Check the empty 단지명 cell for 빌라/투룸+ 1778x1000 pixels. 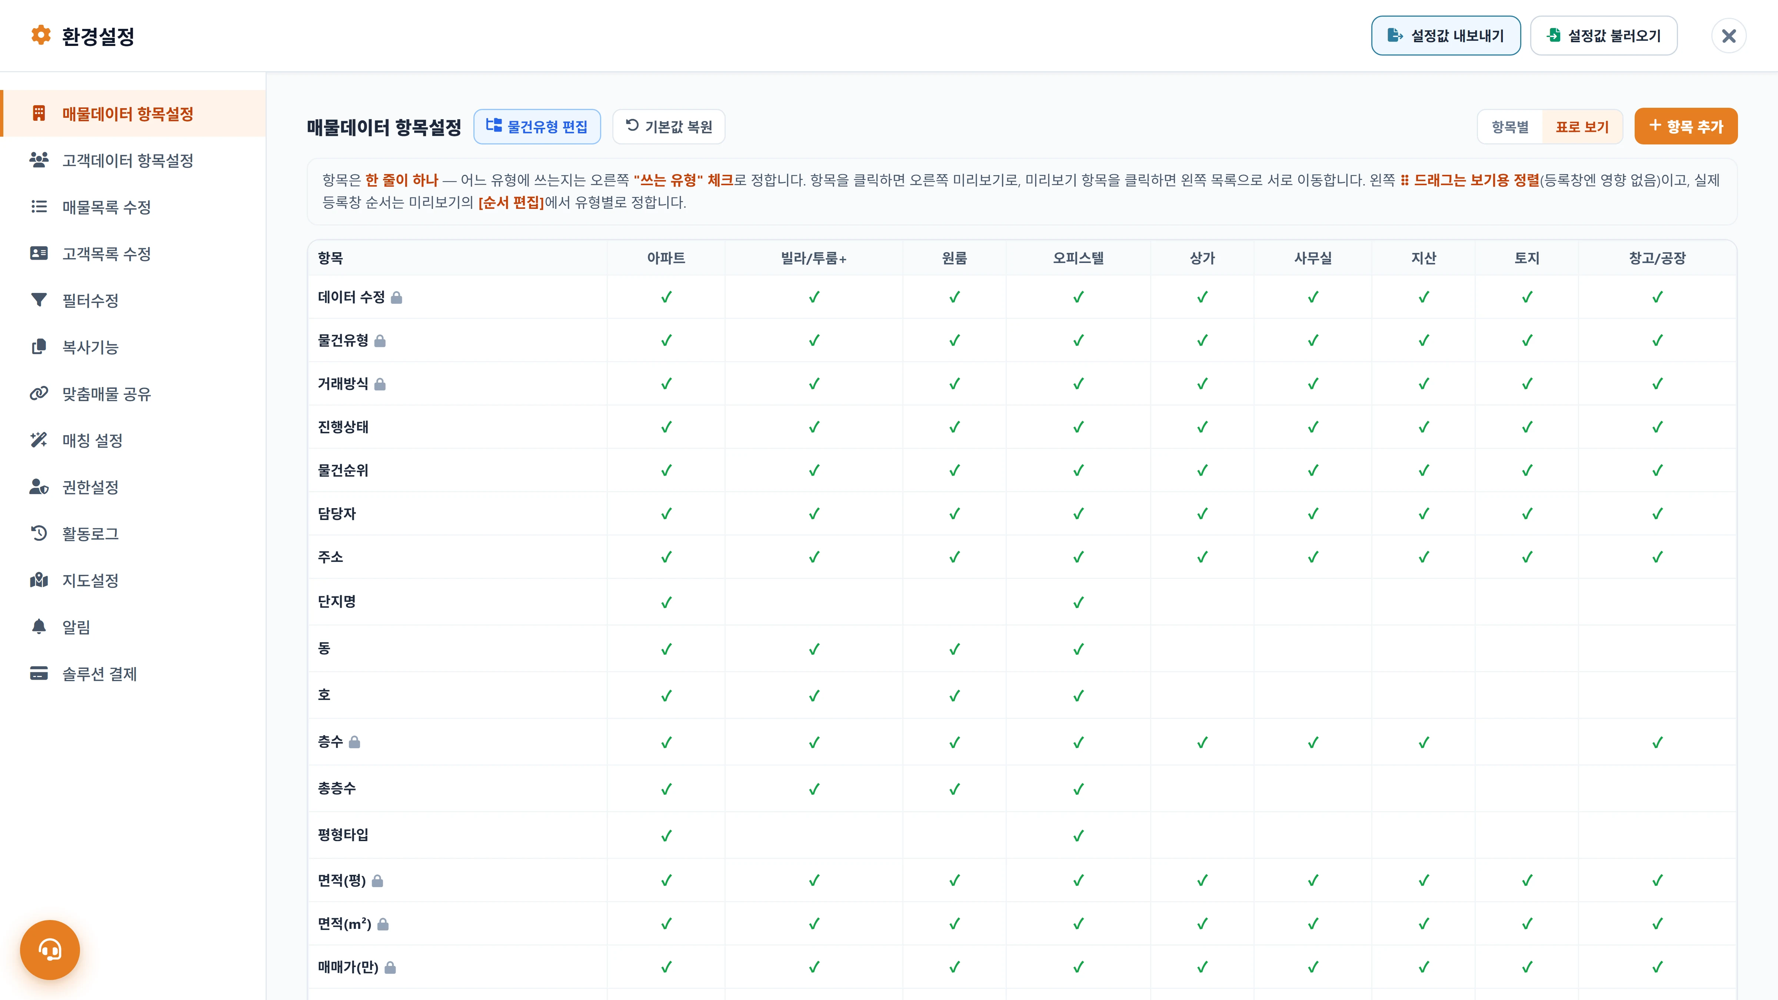pyautogui.click(x=814, y=602)
